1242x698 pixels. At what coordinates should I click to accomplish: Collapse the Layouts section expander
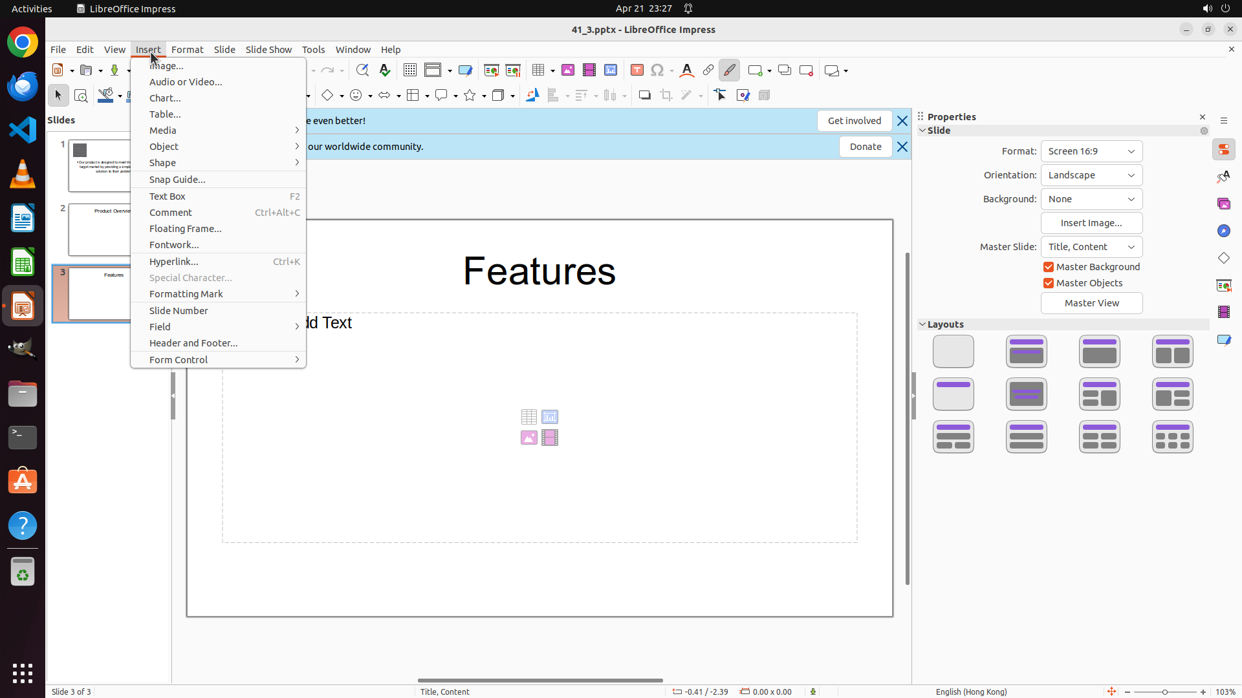pyautogui.click(x=922, y=324)
